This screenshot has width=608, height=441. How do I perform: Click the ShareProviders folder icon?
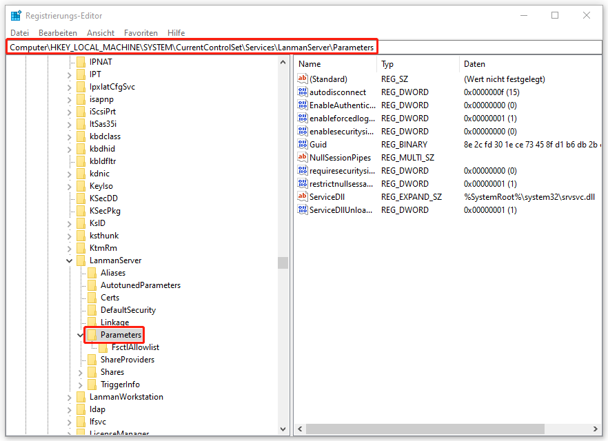tap(92, 360)
